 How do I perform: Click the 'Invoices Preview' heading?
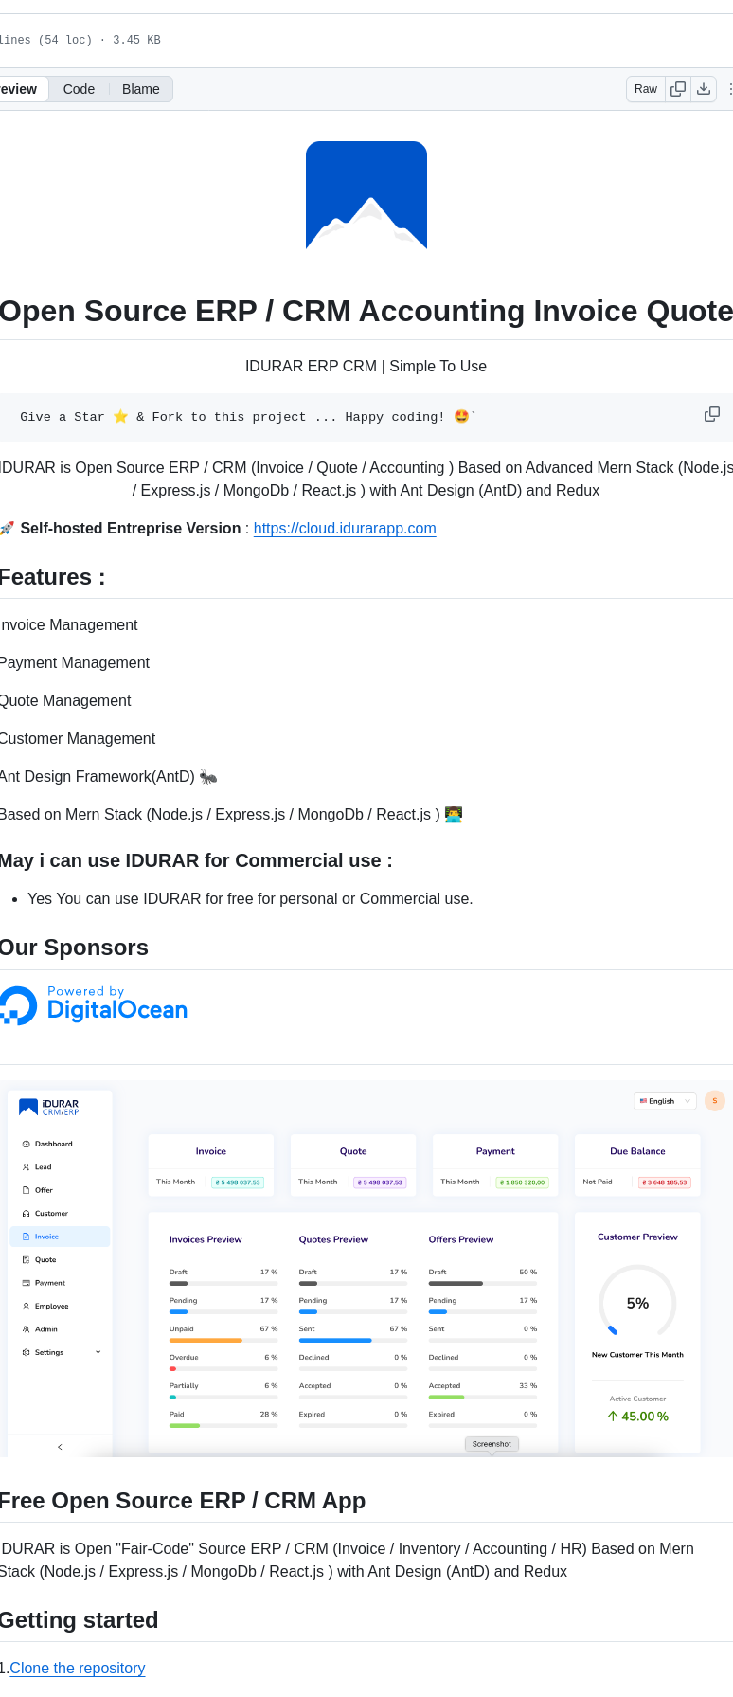pyautogui.click(x=206, y=1239)
